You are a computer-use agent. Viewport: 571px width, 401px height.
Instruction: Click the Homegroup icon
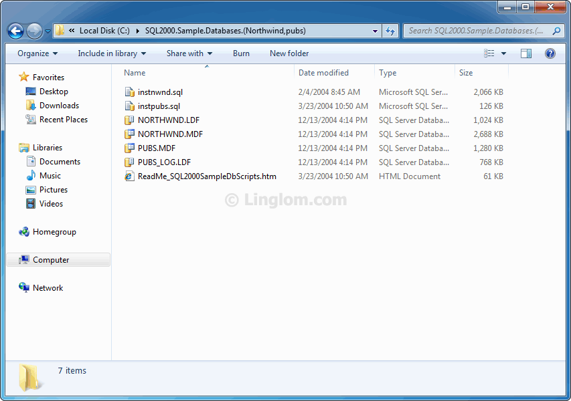pyautogui.click(x=24, y=232)
